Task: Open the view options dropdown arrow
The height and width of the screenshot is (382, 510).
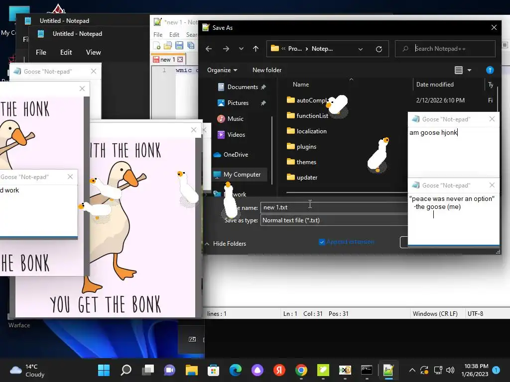Action: [469, 70]
